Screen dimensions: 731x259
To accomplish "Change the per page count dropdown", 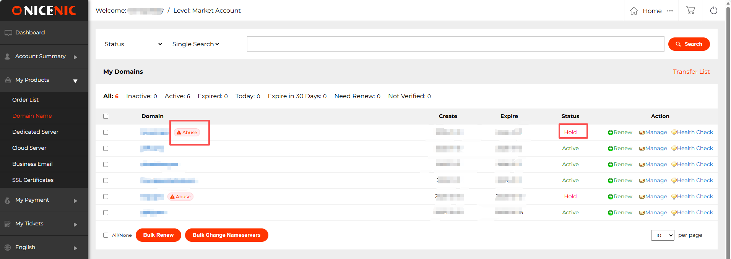I will pos(662,235).
